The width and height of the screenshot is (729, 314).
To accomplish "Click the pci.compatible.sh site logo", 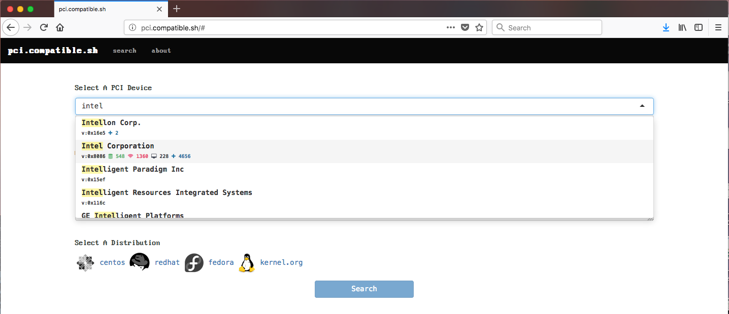I will [53, 51].
